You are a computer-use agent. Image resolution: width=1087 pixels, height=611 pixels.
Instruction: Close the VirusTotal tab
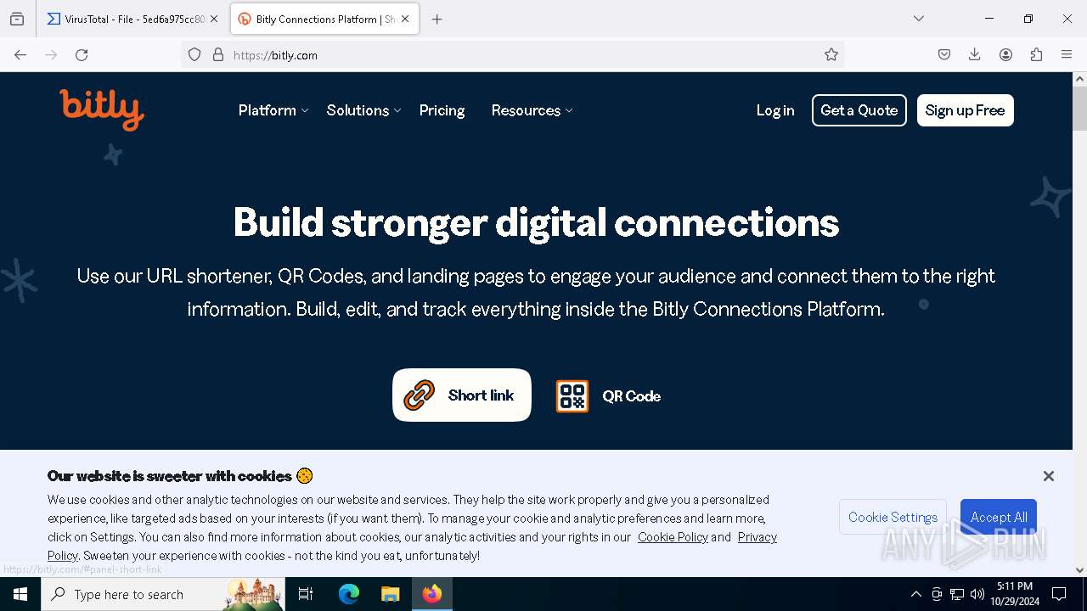[x=214, y=19]
